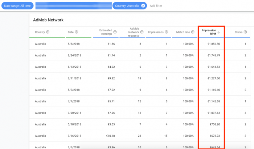Click estimated earnings €7.02
Screen dimensions: 254x149
111,90
